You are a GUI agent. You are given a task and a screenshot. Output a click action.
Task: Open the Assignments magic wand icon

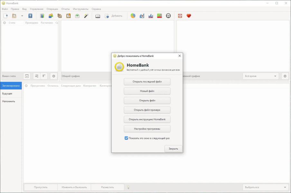click(86, 16)
